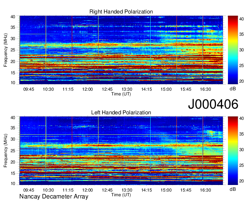
Task: Click '14:15' time tick under Right Handed plot
Action: coord(147,89)
